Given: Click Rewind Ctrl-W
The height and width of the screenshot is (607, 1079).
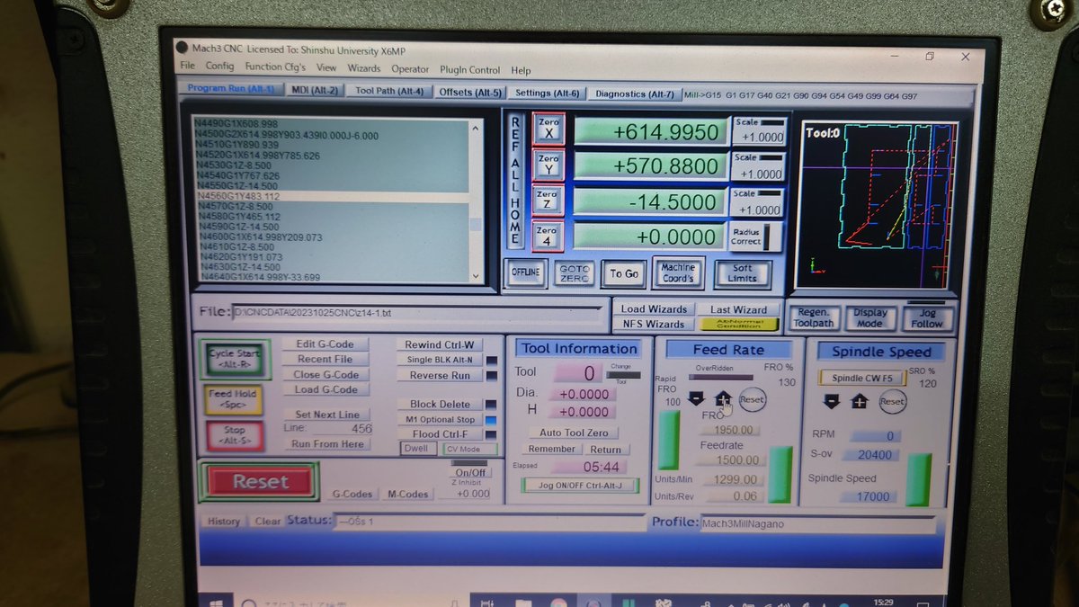Looking at the screenshot, I should tap(439, 344).
